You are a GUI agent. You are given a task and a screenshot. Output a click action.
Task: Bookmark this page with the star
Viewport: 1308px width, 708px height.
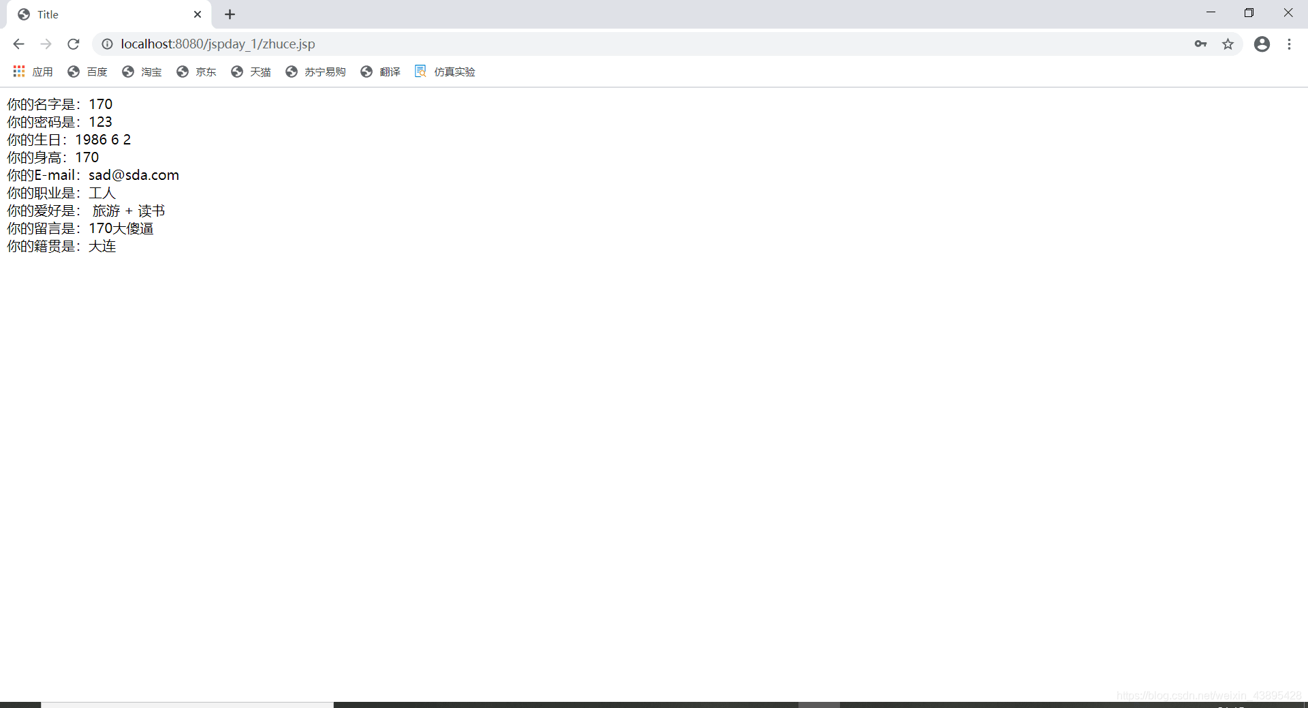[x=1228, y=44]
